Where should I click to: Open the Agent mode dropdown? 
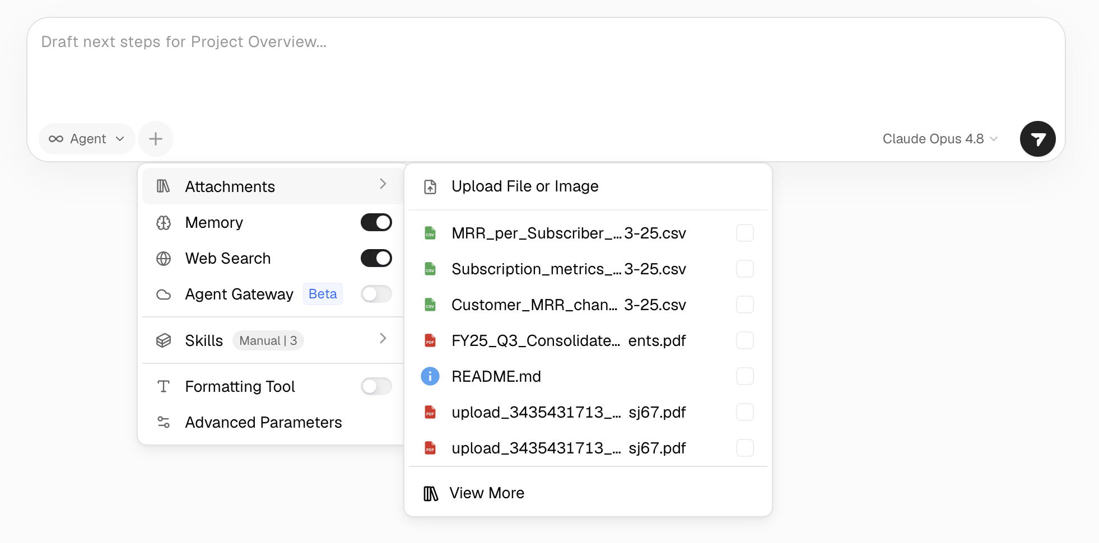(x=87, y=139)
